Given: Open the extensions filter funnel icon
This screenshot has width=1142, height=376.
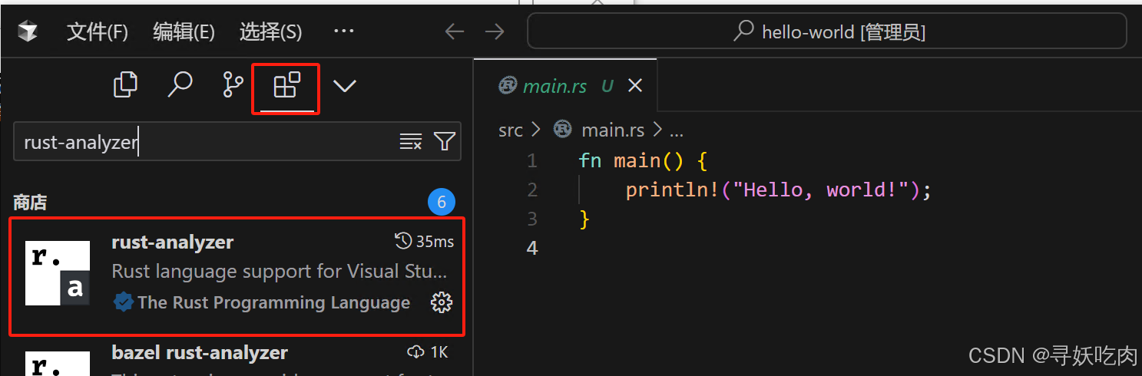Looking at the screenshot, I should [x=445, y=141].
